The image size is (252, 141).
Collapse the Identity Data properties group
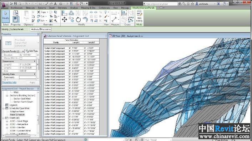pos(35,74)
